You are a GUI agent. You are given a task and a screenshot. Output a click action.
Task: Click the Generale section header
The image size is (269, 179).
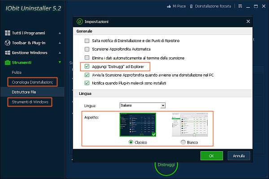coord(84,31)
